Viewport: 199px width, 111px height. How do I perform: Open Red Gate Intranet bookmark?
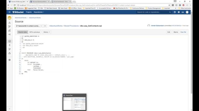pos(50,8)
